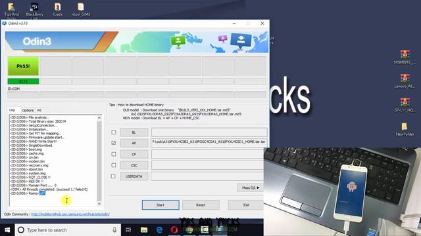Click the Reset button
421x236 pixels.
tap(201, 205)
